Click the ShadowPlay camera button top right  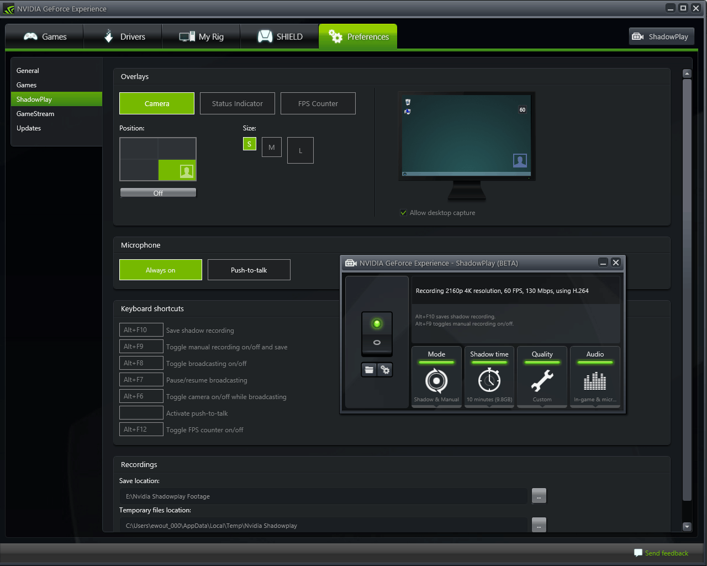pos(661,36)
